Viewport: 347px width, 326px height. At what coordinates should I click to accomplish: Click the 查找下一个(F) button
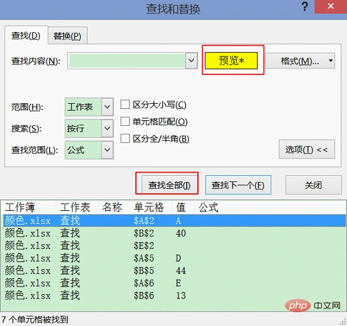tap(238, 185)
